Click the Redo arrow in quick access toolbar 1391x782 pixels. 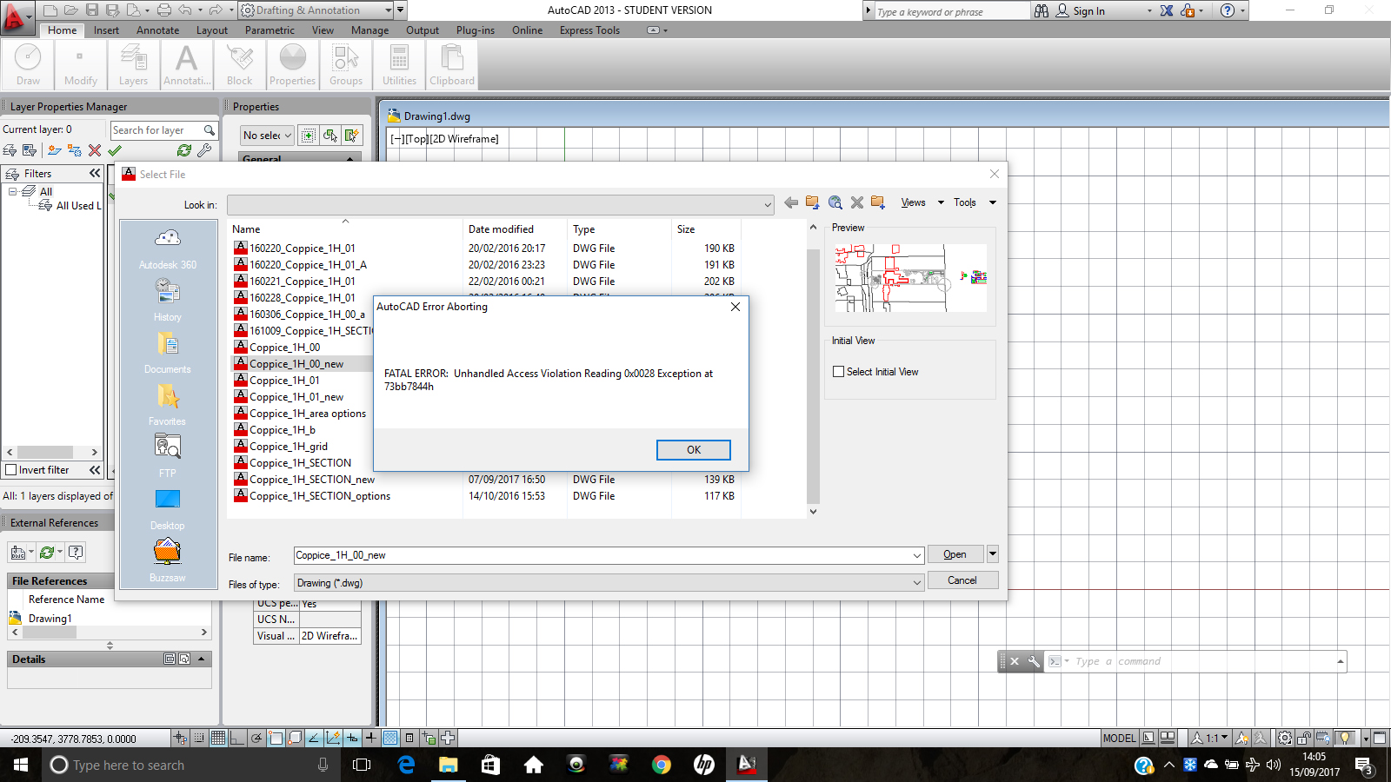click(216, 10)
